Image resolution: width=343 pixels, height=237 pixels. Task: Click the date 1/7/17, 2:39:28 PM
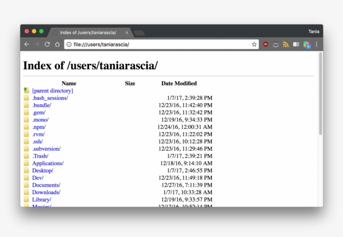189,98
